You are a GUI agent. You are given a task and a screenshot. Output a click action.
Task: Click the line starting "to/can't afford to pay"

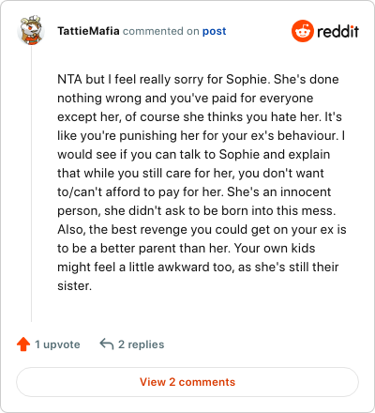tap(194, 192)
